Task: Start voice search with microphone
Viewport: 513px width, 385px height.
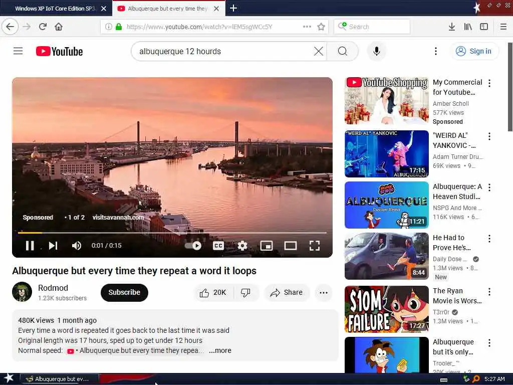Action: click(377, 51)
